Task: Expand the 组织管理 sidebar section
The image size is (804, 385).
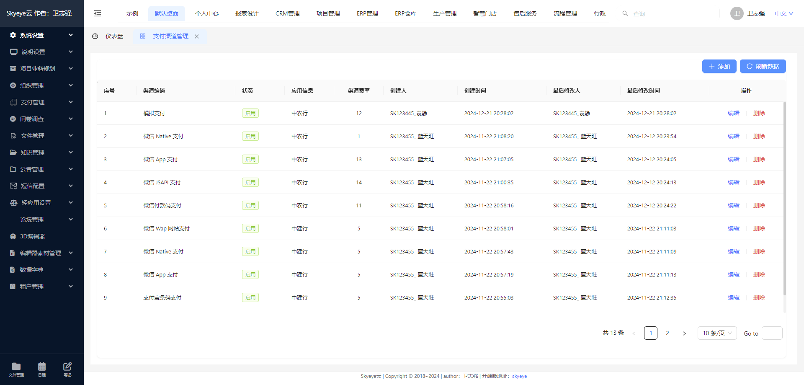Action: pos(12,85)
